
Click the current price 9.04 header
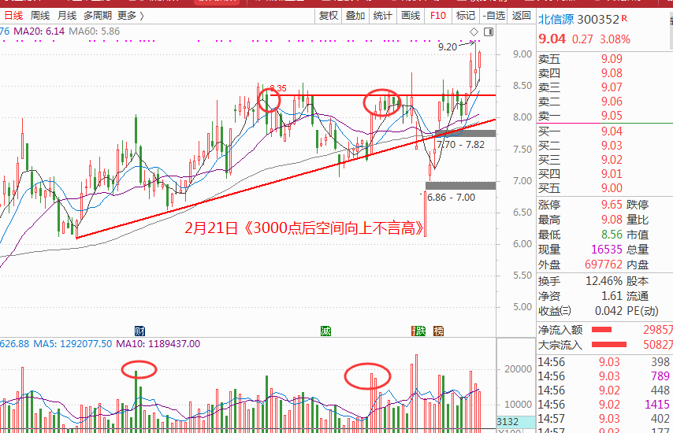pos(552,39)
